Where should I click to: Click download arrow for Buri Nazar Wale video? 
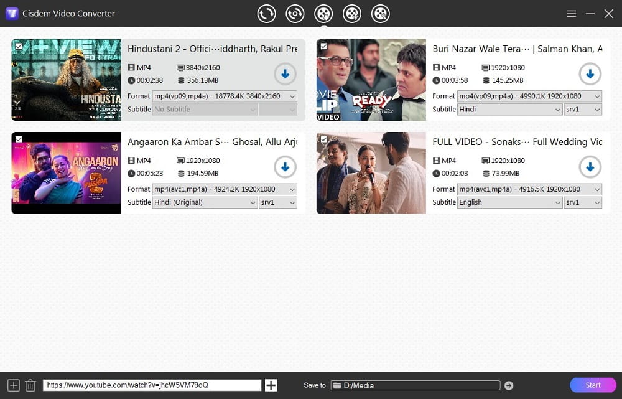click(x=590, y=74)
